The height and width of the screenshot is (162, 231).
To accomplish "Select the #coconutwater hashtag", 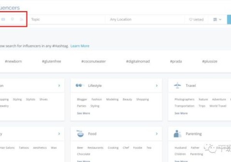I will [93, 61].
